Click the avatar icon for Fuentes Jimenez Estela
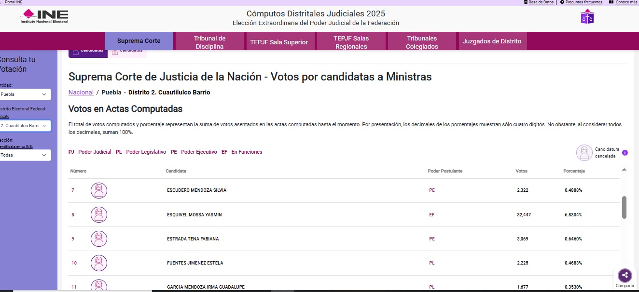This screenshot has width=639, height=292. (99, 263)
